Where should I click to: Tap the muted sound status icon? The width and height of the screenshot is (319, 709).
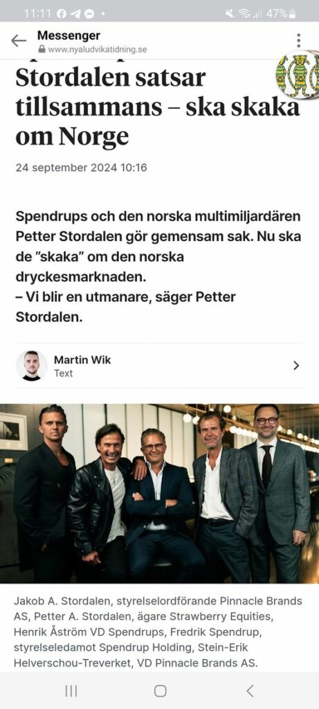[x=230, y=14]
